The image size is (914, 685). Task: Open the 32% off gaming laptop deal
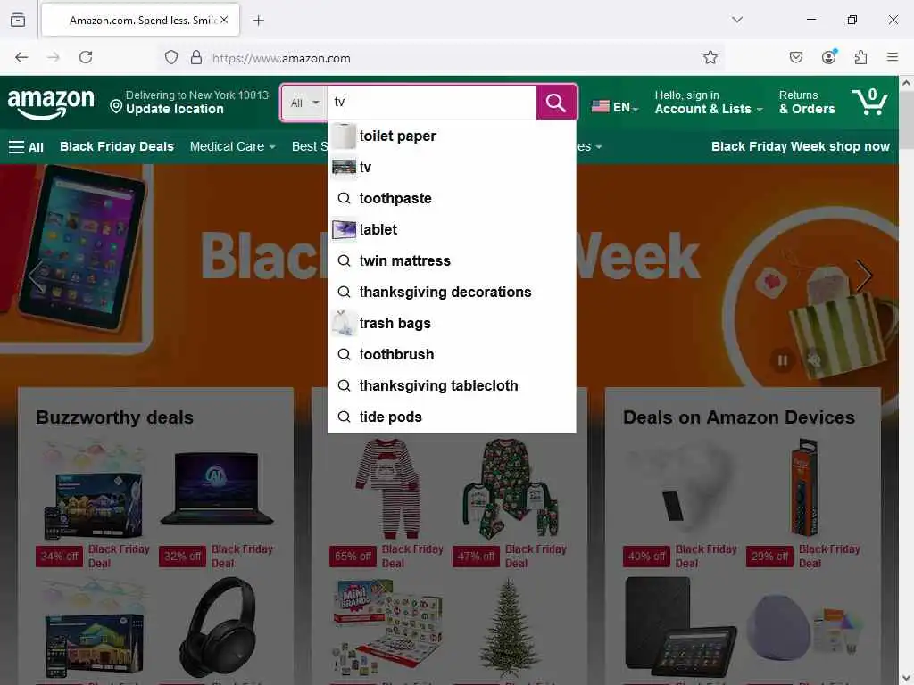(217, 490)
